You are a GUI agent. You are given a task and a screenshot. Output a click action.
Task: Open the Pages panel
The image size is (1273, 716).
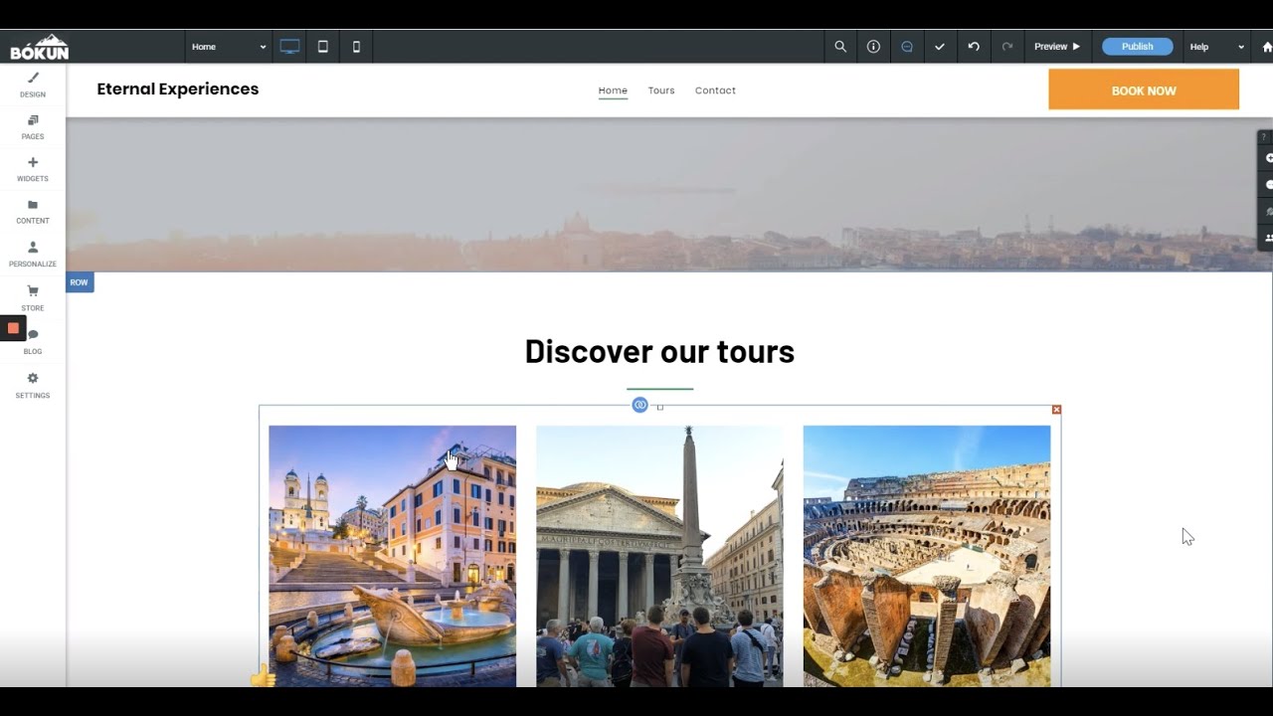tap(33, 127)
